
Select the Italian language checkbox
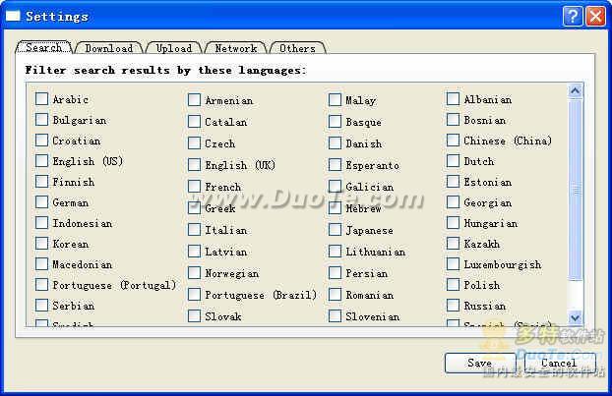coord(195,230)
